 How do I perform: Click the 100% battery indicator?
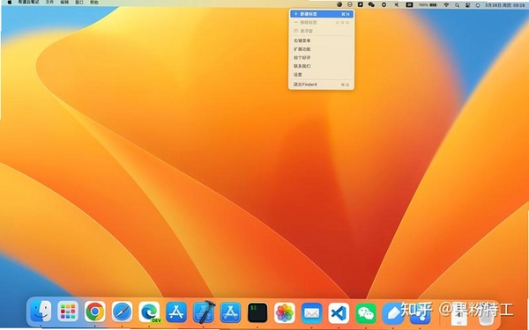click(428, 5)
